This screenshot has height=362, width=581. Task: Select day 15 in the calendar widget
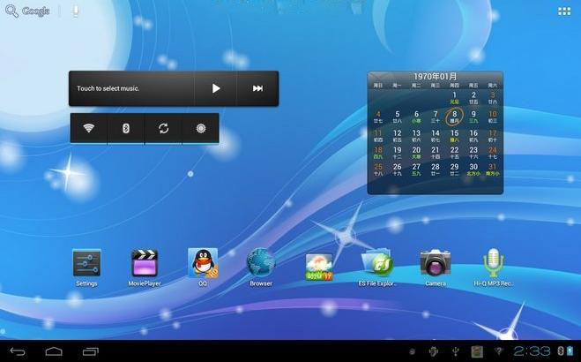click(x=454, y=135)
